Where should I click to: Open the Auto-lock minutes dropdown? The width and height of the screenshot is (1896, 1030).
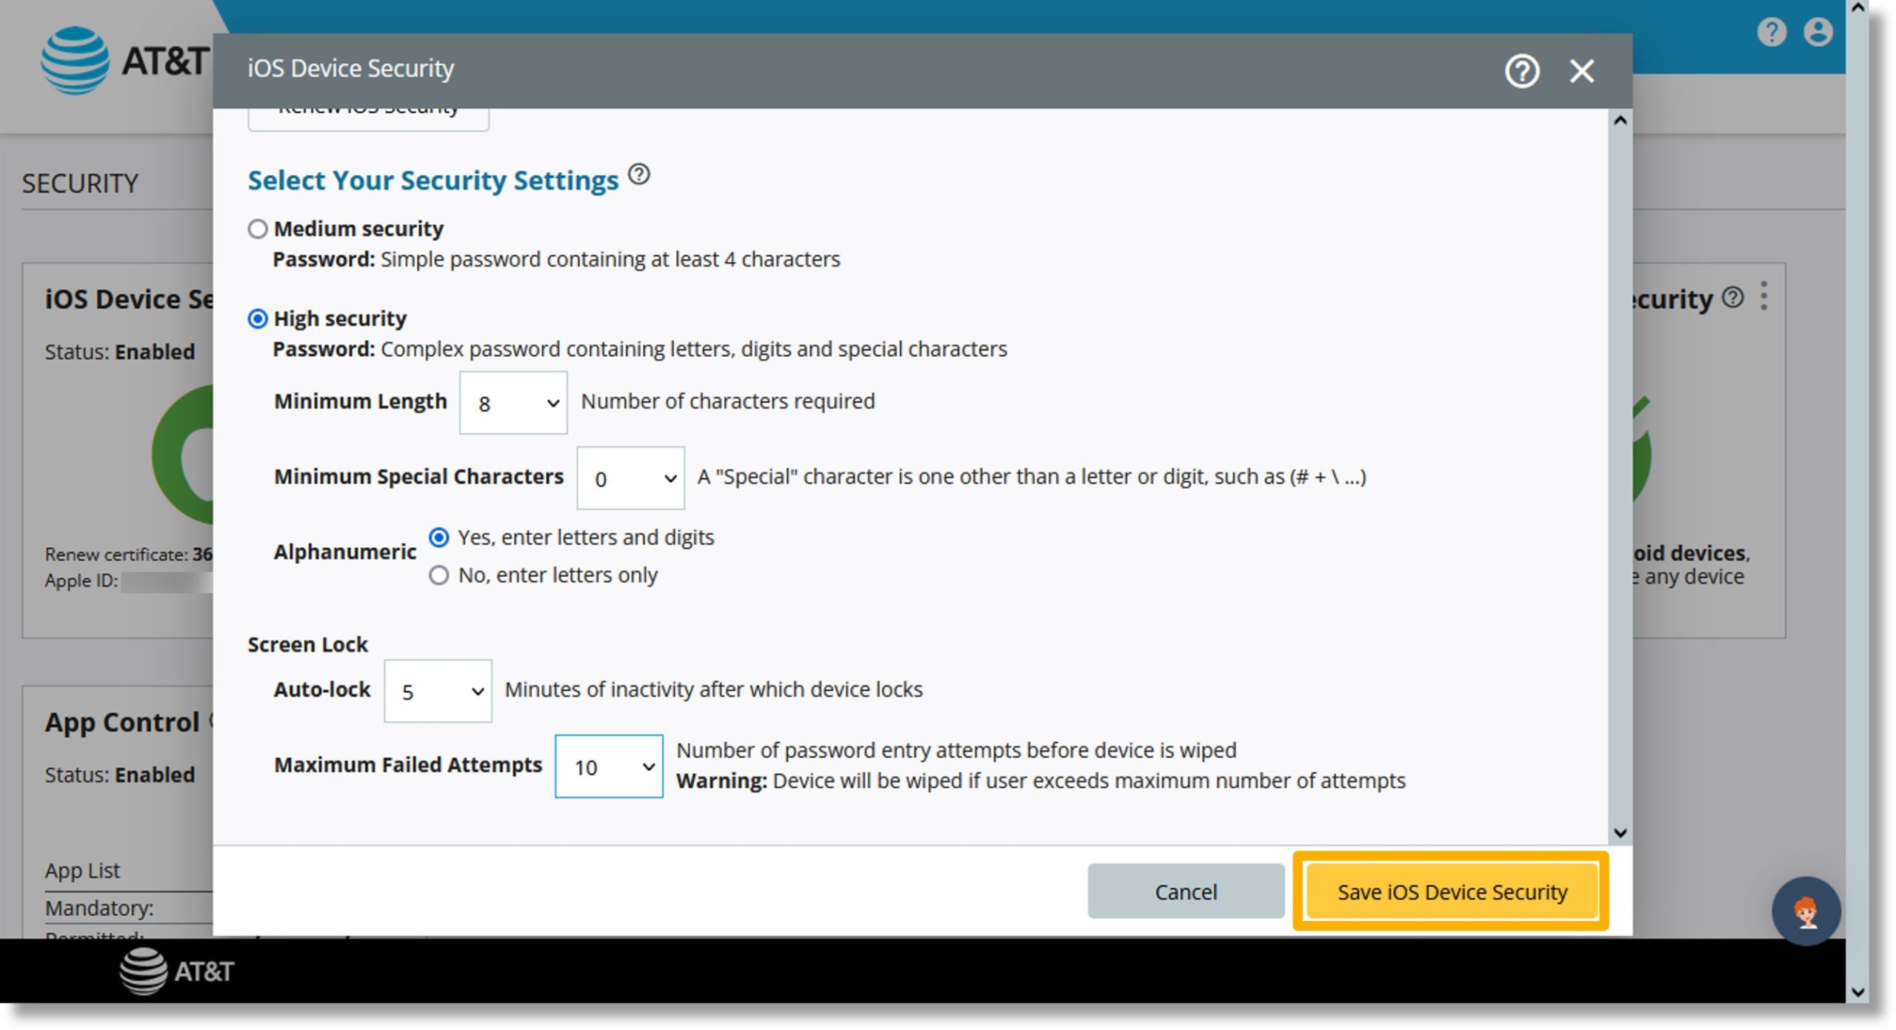(x=438, y=691)
